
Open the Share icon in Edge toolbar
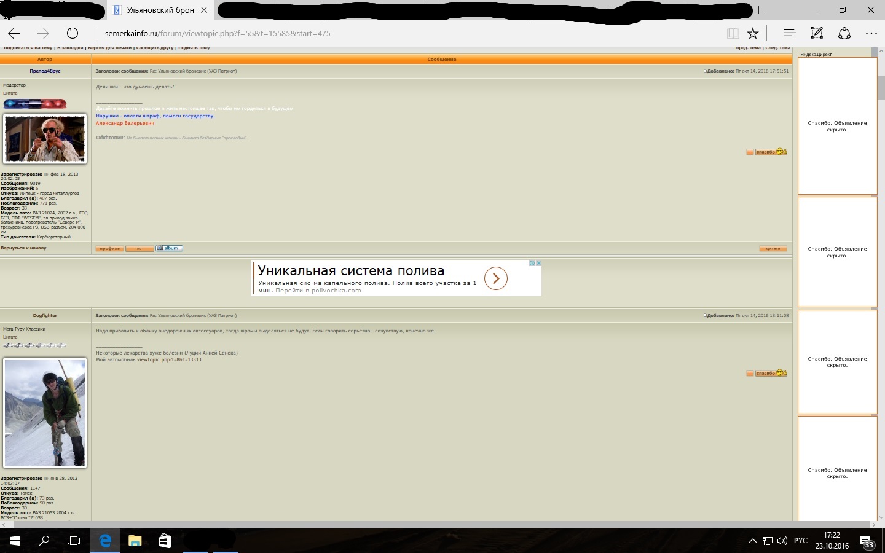pyautogui.click(x=844, y=33)
